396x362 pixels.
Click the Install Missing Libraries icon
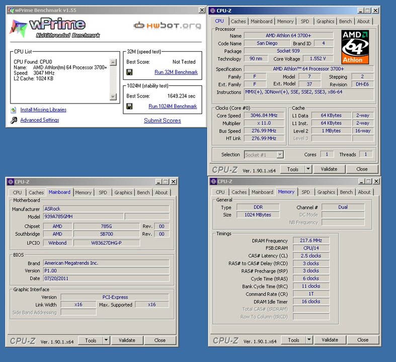point(14,110)
